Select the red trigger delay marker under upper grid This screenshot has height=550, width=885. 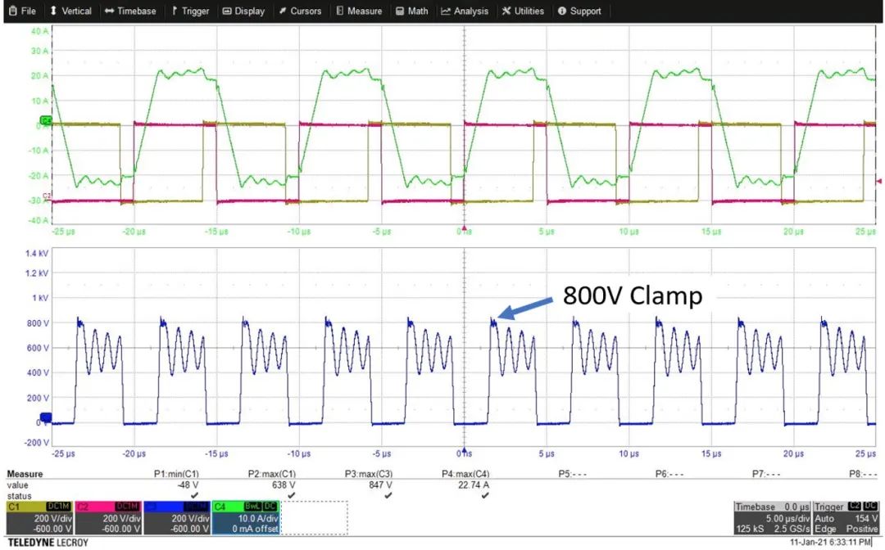point(464,228)
